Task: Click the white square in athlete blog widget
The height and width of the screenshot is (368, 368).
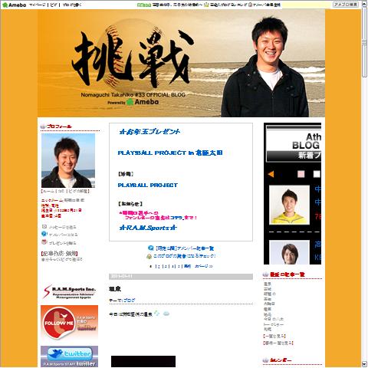Action: (317, 174)
